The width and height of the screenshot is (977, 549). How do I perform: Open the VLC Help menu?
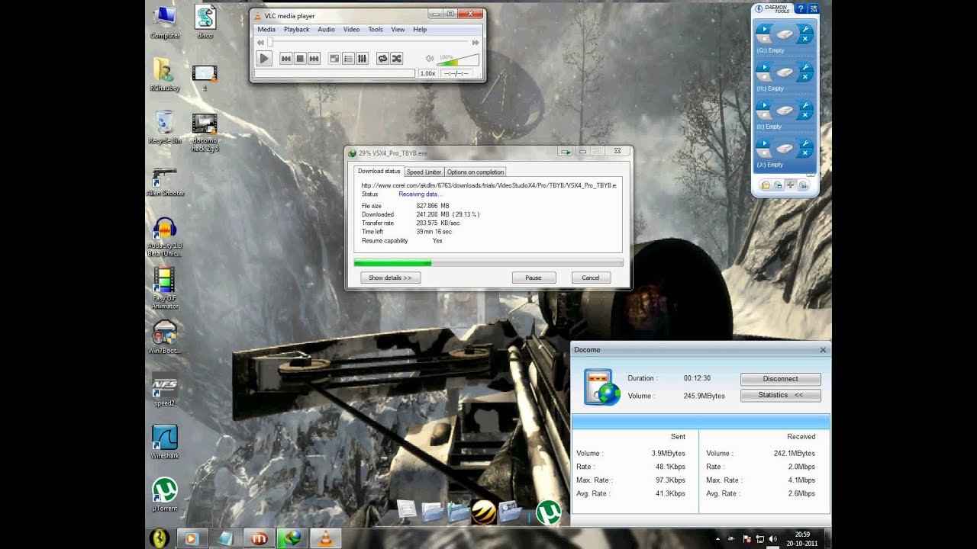(x=420, y=30)
